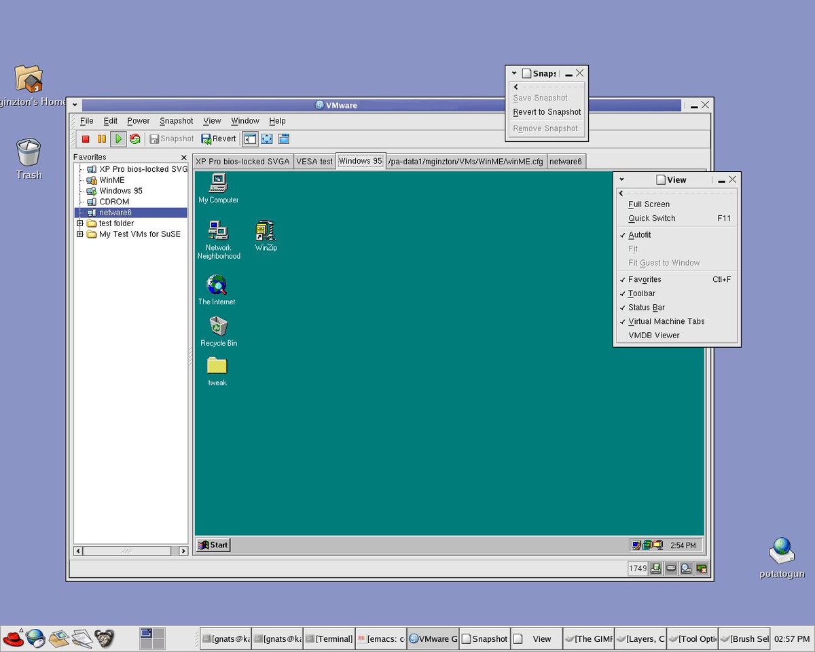Click the Windows 95 Start button
The width and height of the screenshot is (815, 652).
coord(213,545)
